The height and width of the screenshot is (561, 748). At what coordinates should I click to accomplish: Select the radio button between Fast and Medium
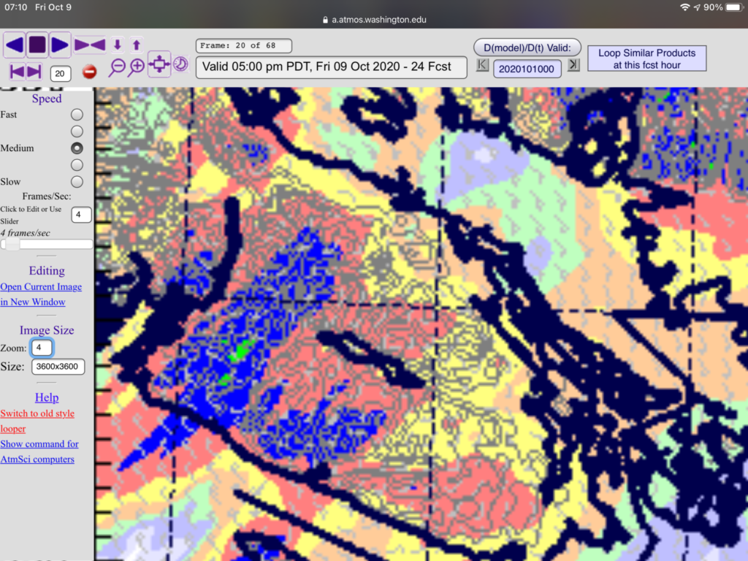click(77, 131)
